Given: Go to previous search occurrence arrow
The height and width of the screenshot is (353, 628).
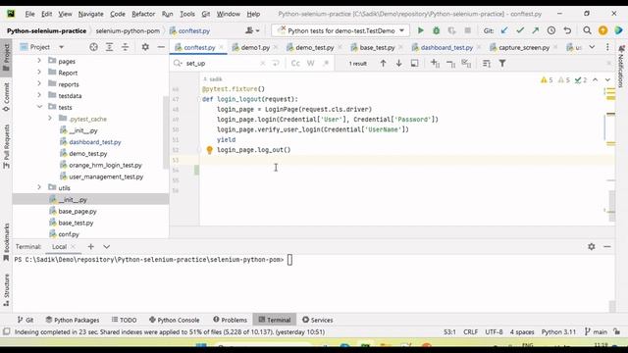Looking at the screenshot, I should pos(383,63).
